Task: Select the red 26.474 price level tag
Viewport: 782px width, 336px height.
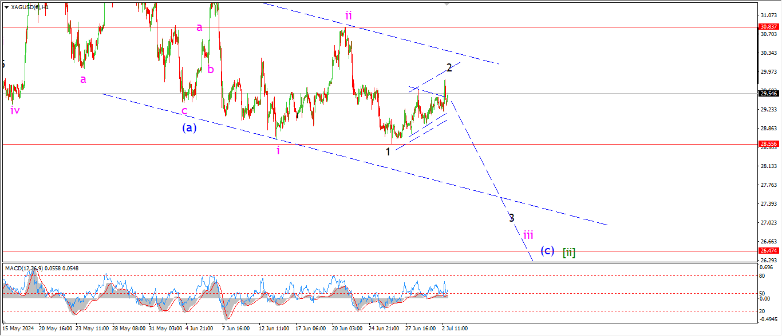Action: tap(768, 250)
